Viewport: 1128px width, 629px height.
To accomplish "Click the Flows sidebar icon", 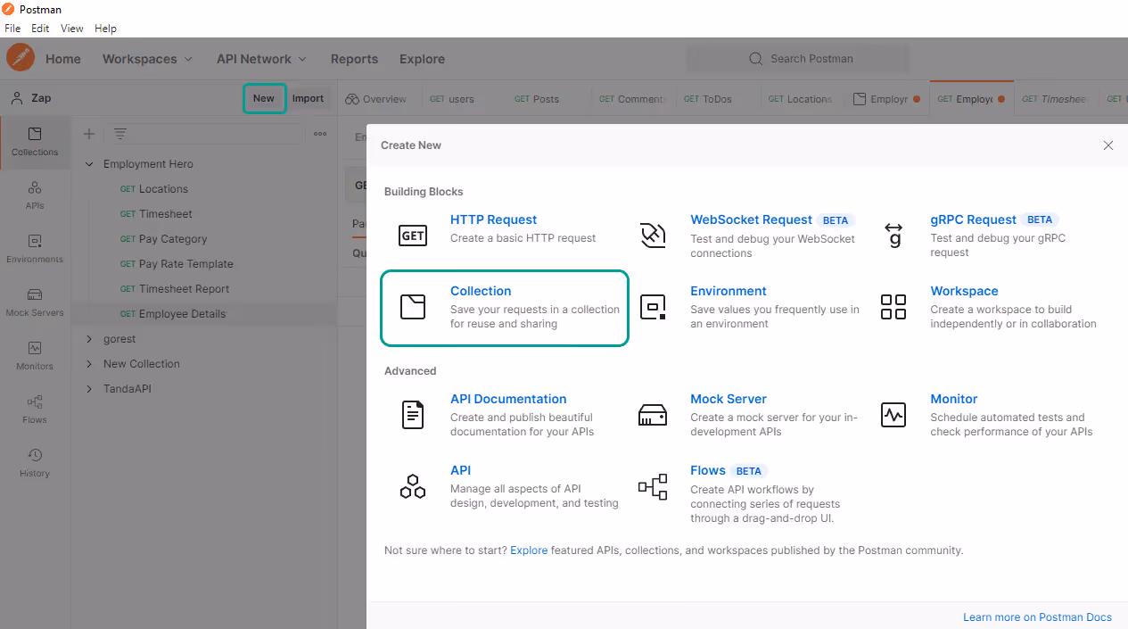I will tap(35, 409).
